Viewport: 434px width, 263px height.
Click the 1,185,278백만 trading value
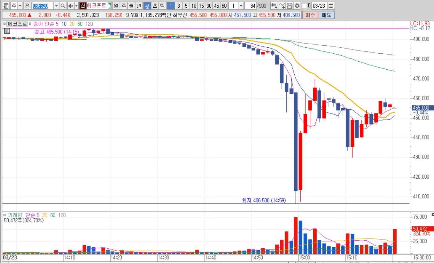tap(156, 15)
